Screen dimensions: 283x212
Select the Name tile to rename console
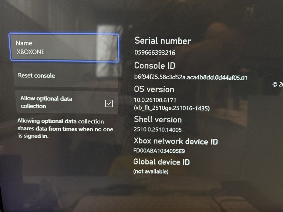(64, 47)
